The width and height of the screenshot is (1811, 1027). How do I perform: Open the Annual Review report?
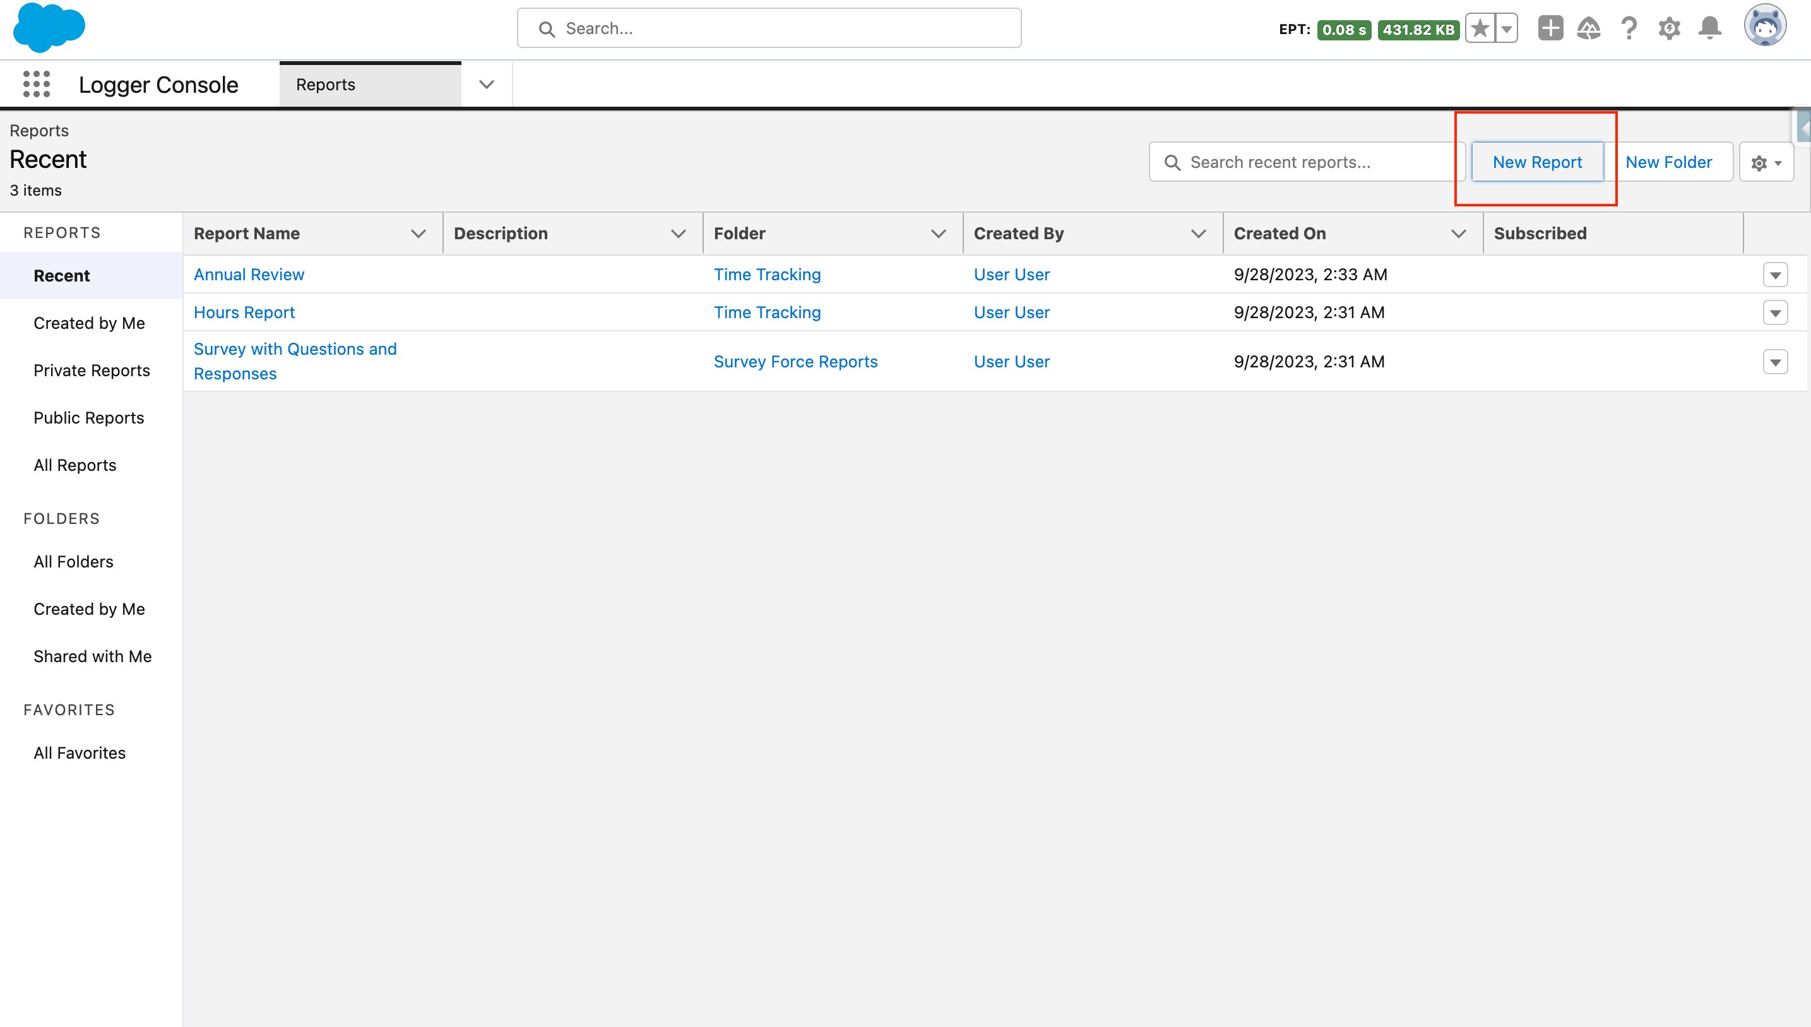[x=249, y=275]
